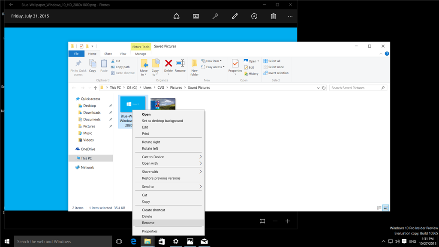Switch to large icons view in status bar
The width and height of the screenshot is (439, 247).
pos(385,208)
